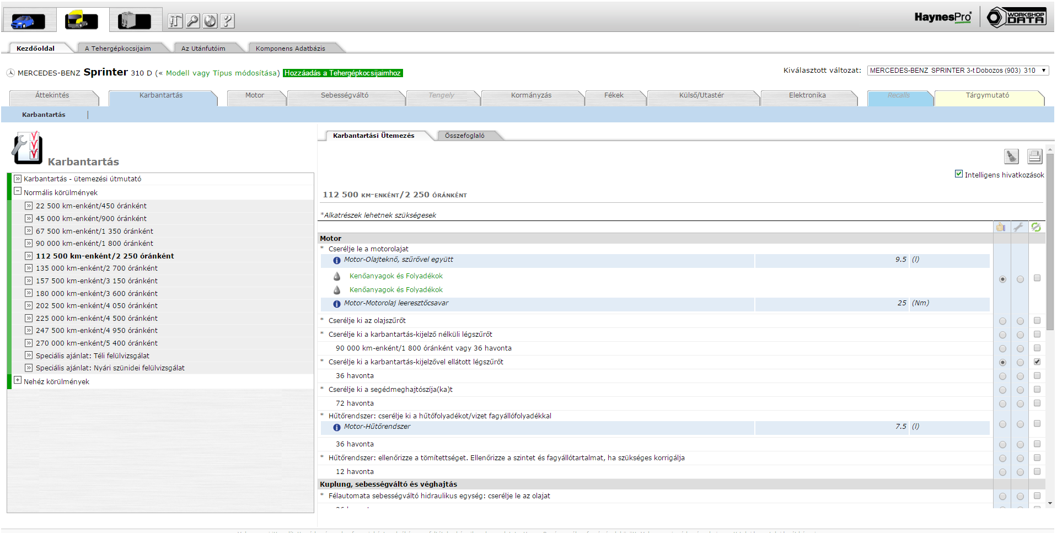Open the Fékek tab

point(613,95)
